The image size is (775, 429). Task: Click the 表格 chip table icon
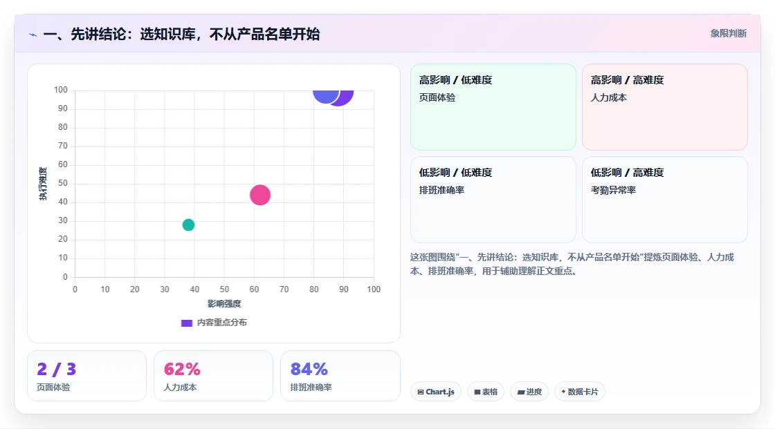[477, 392]
